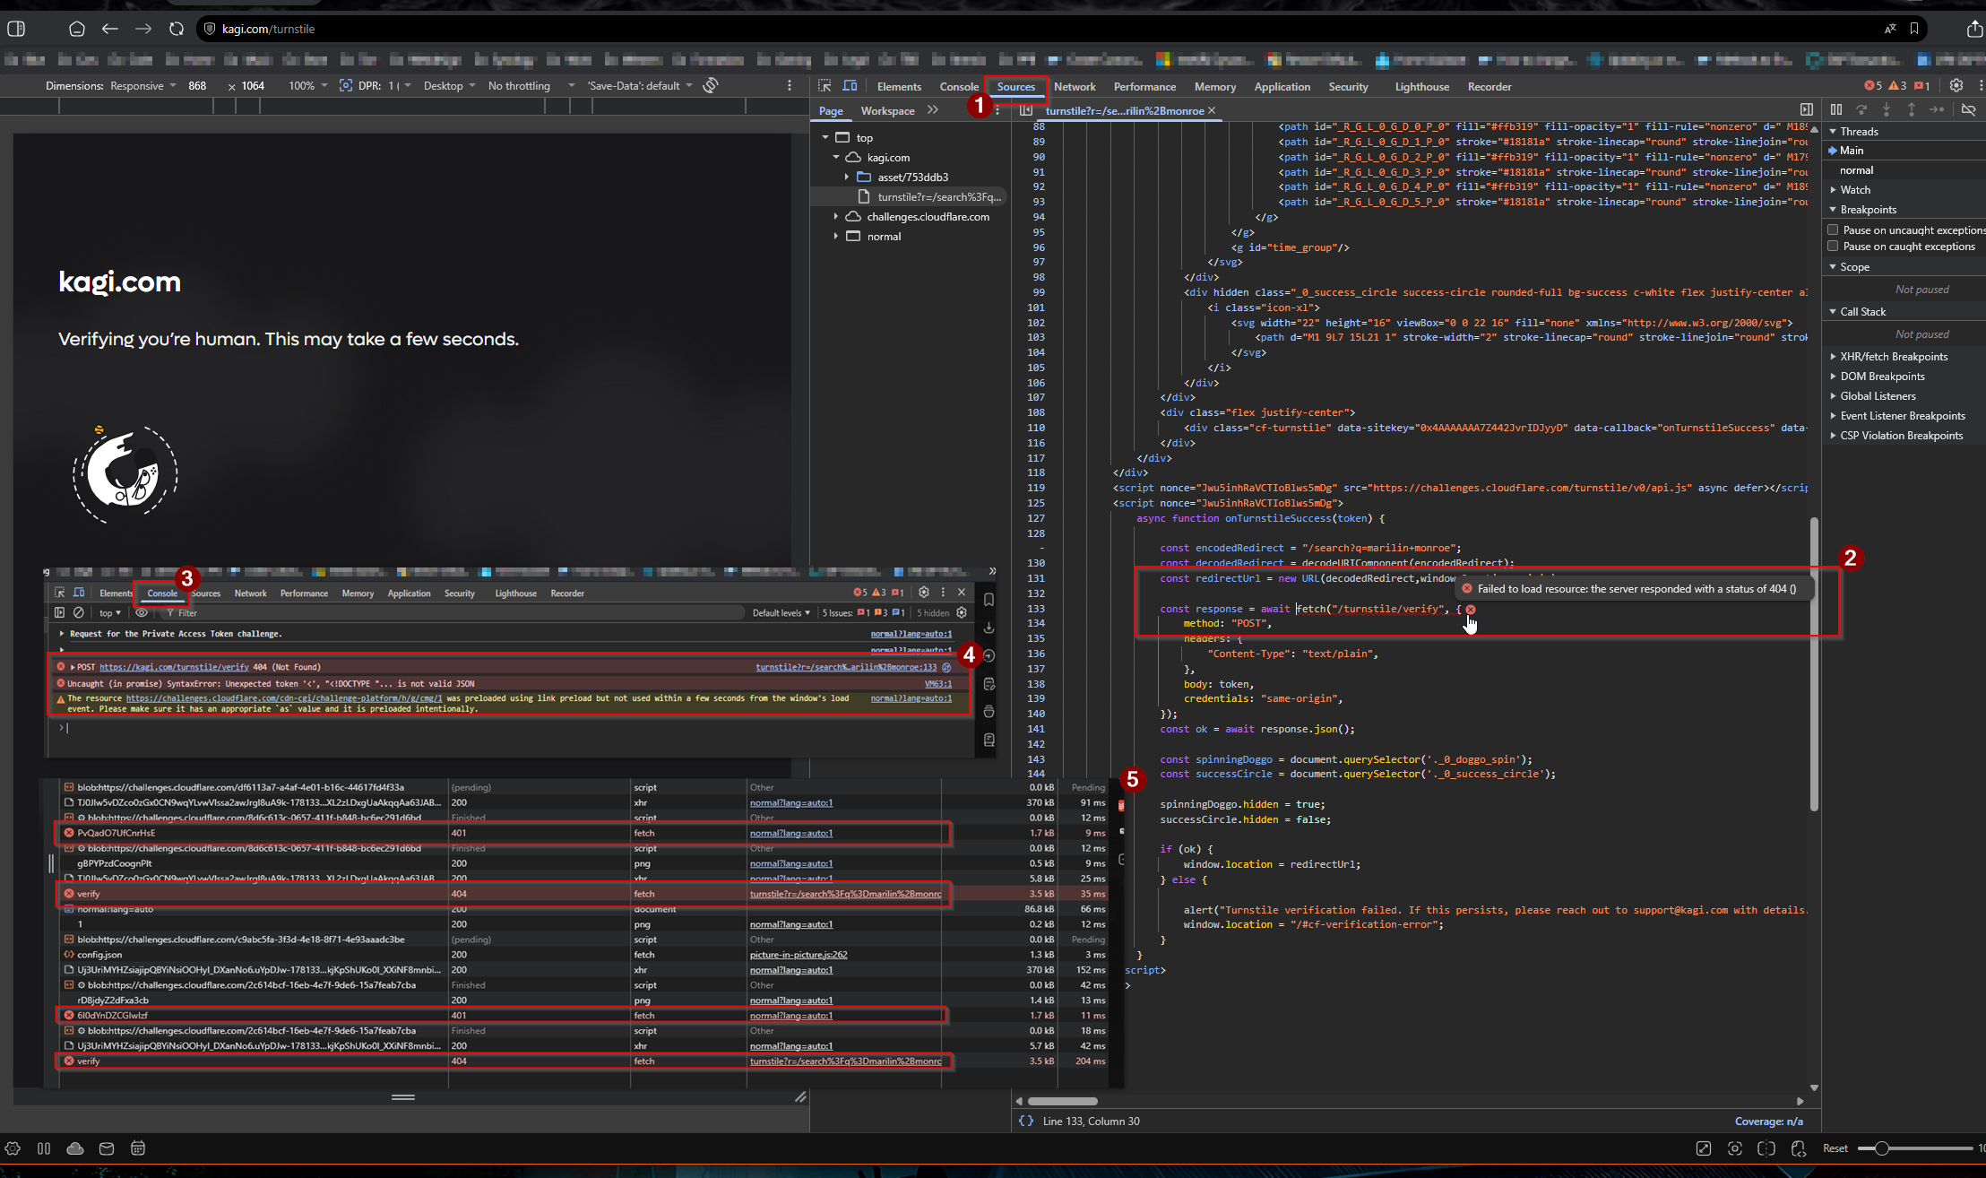Screen dimensions: 1986x1178
Task: Clear the console in the lower DevTools
Action: 79,613
